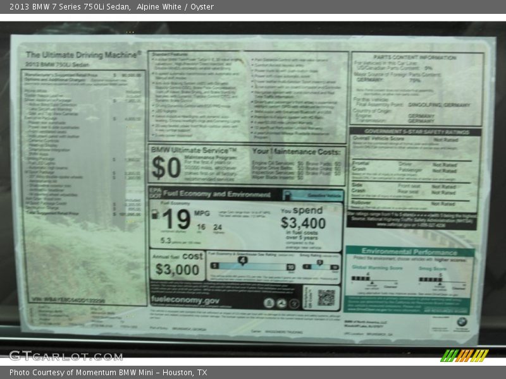506x379 pixels.
Task: Click 'The Ultimate Driving Machine' heading
Action: 83,54
